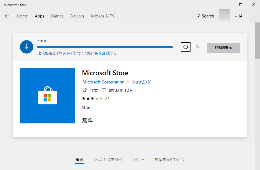The image size is (260, 170).
Task: Open the システム必要条件 tab
Action: pos(108,159)
